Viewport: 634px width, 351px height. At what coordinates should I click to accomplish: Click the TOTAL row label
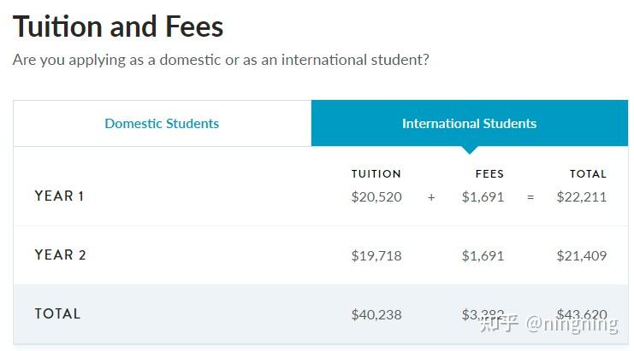(57, 314)
